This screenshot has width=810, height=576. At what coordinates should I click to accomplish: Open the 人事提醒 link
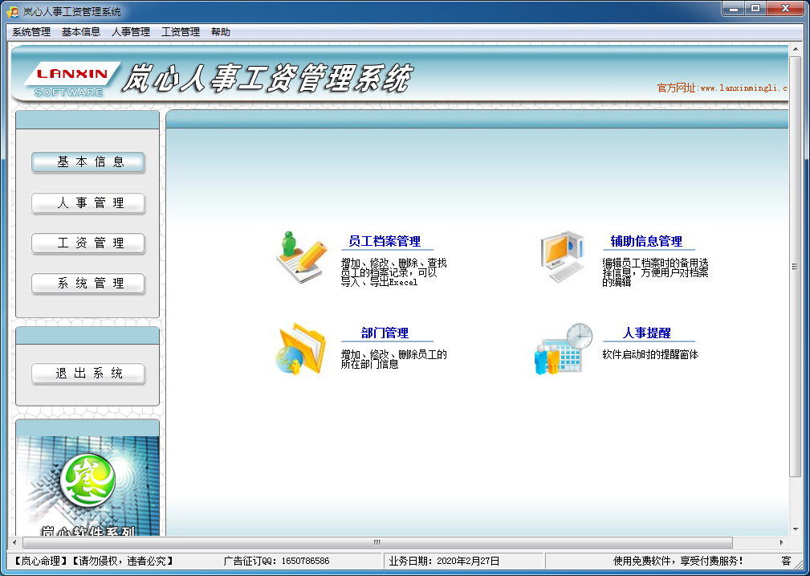pos(646,333)
